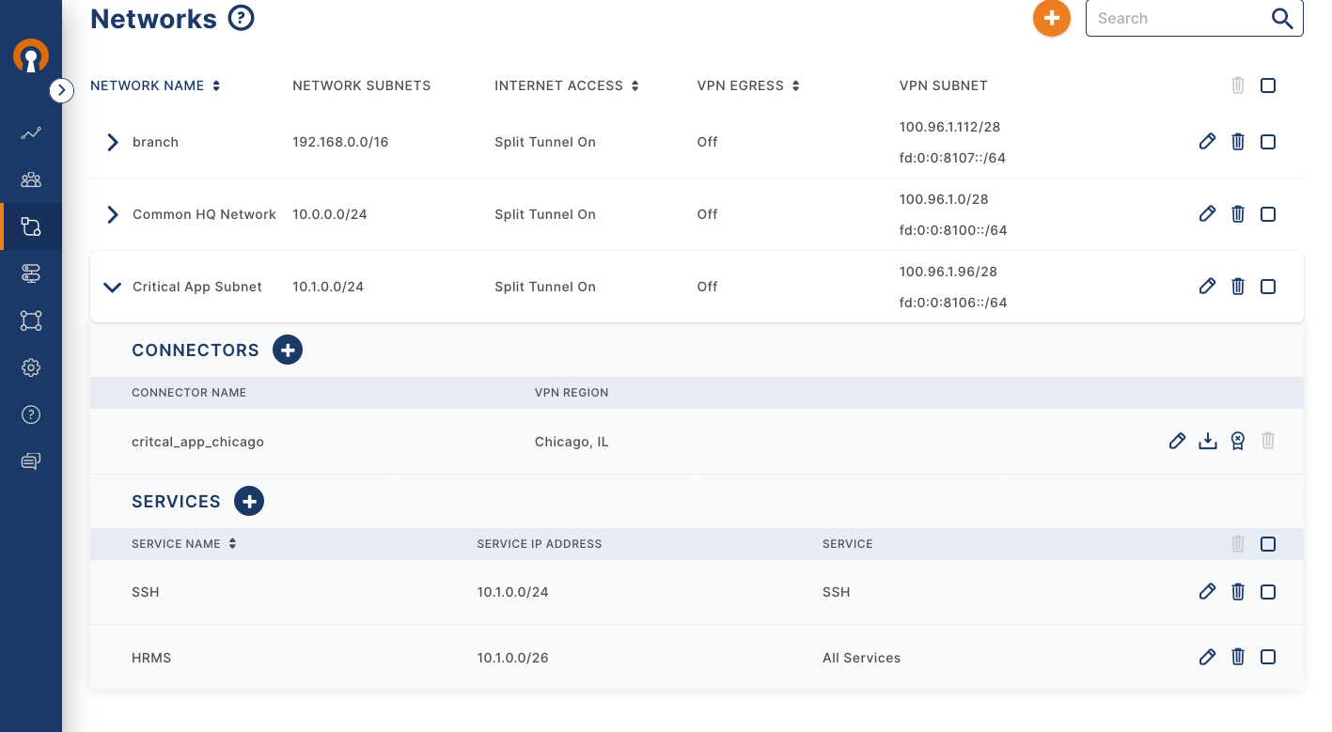Click the orange add network button

click(x=1051, y=19)
